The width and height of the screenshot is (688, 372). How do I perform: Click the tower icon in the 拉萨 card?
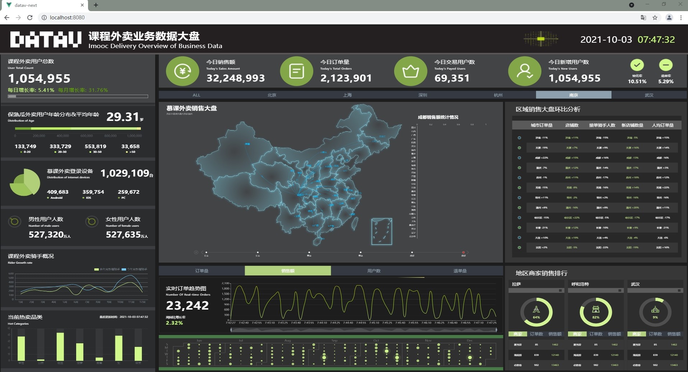tap(536, 310)
